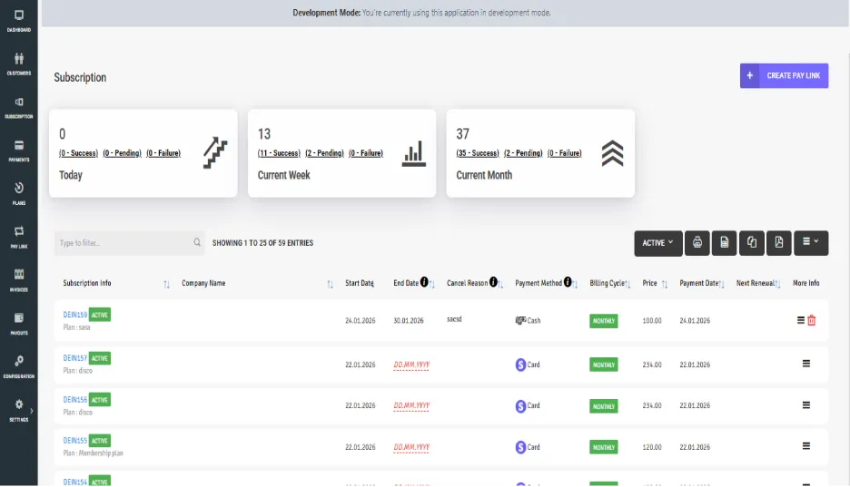The height and width of the screenshot is (487, 850).
Task: Set end date for DEIN157 row
Action: pyautogui.click(x=411, y=365)
